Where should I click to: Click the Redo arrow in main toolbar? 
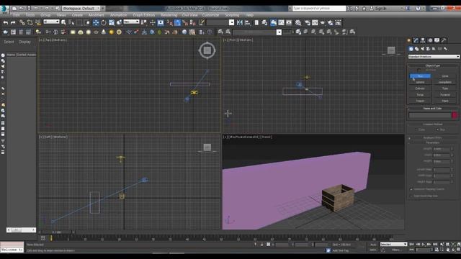click(13, 22)
